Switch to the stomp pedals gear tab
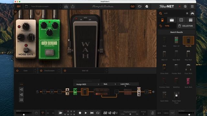 coord(162,20)
